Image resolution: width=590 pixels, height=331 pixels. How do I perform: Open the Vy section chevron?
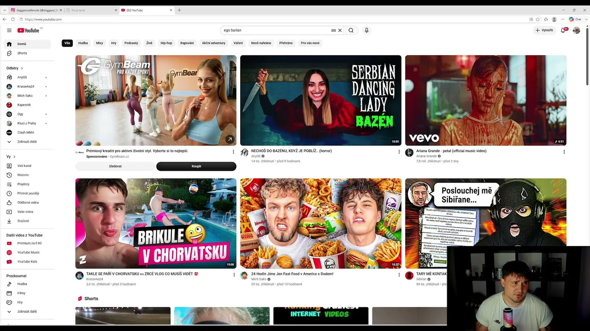click(x=14, y=157)
